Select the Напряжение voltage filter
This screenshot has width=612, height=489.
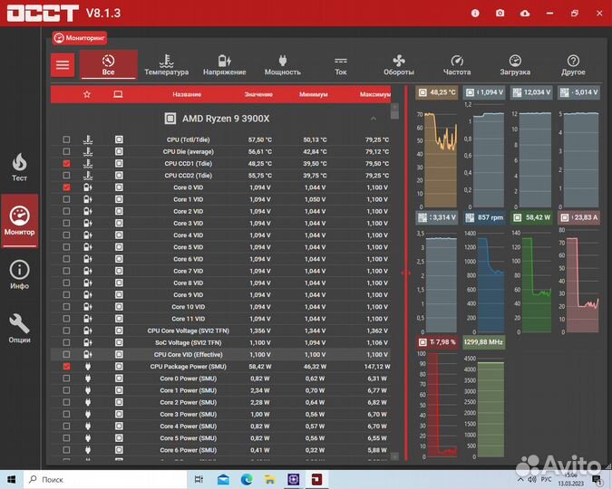tap(224, 64)
